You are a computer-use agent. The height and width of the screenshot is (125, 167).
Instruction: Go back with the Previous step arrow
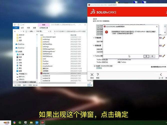161,75
